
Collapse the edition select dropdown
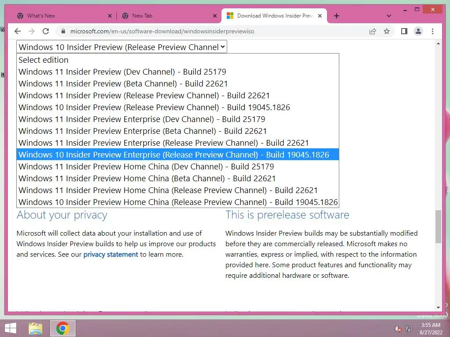[x=122, y=47]
